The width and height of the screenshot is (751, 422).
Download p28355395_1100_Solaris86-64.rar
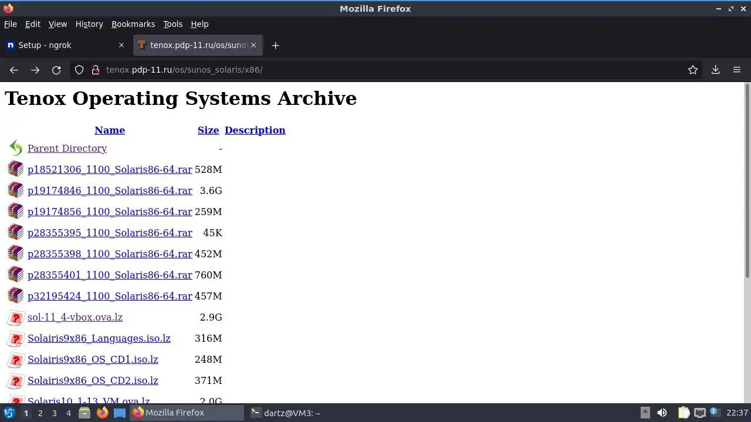110,233
